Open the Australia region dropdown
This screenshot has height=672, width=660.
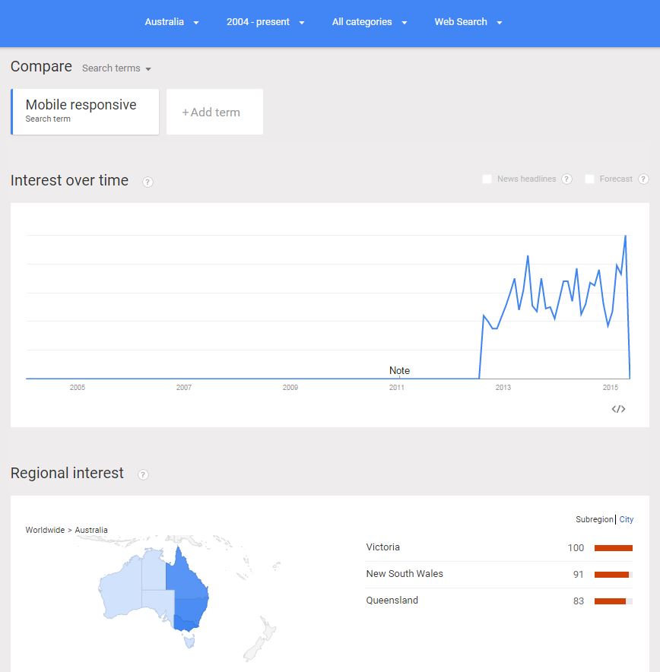tap(171, 22)
